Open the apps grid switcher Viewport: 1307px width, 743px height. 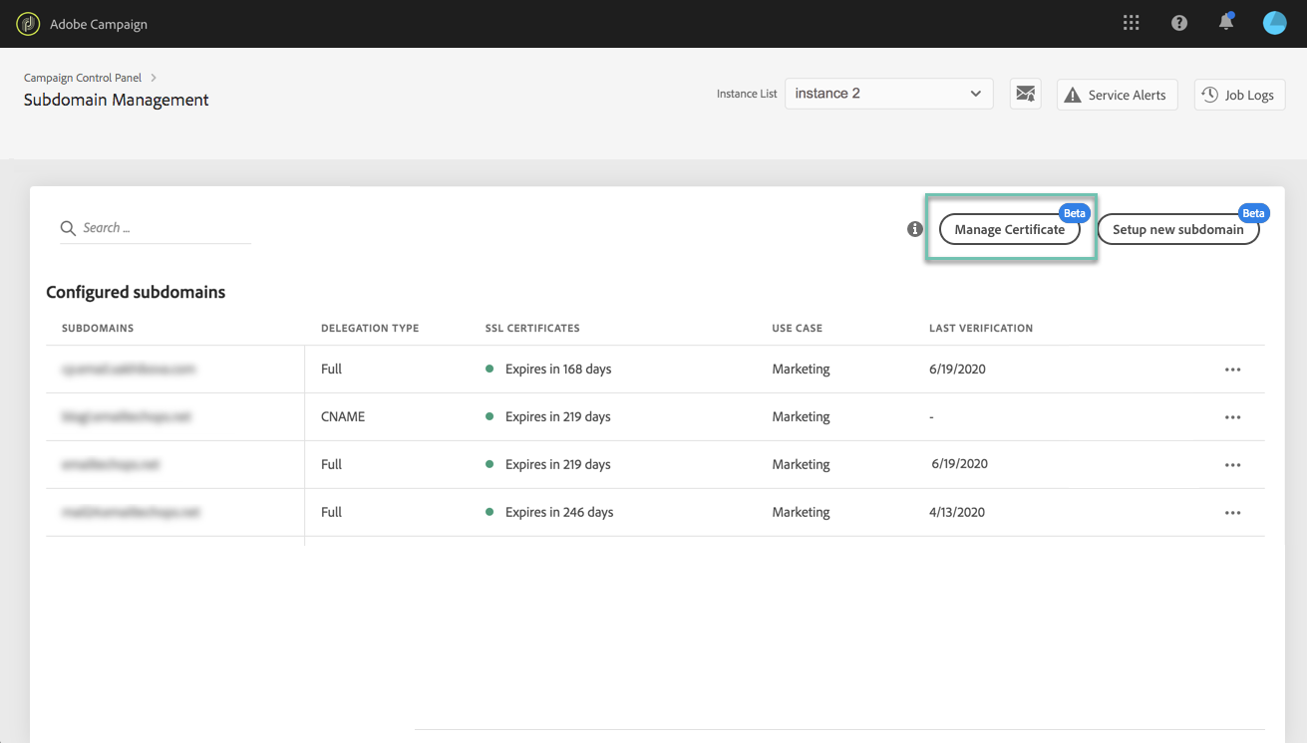tap(1131, 23)
